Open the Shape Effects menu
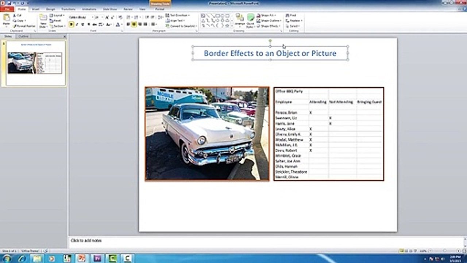467x263 pixels. 268,26
